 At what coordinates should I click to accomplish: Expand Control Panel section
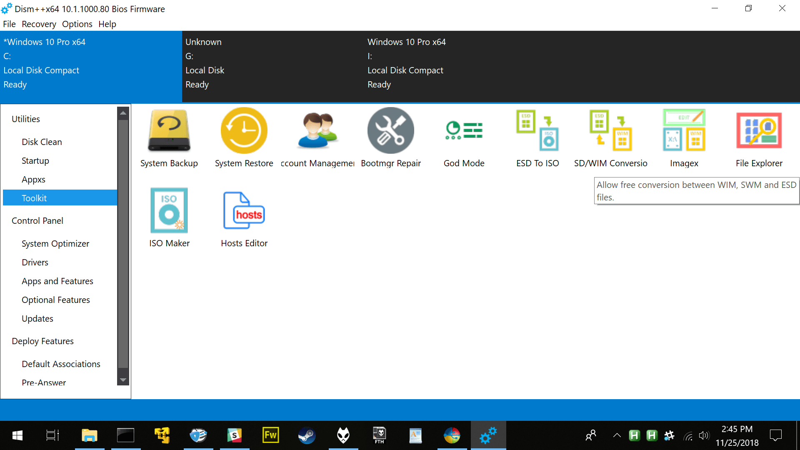click(x=37, y=221)
